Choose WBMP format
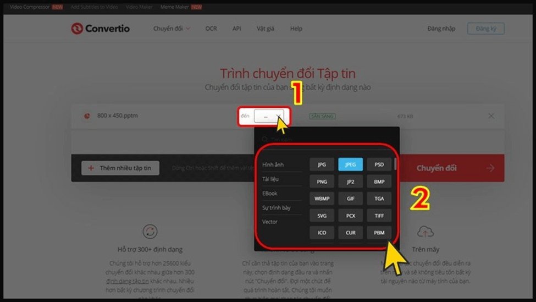Screen dimensions: 536x302 pos(322,199)
